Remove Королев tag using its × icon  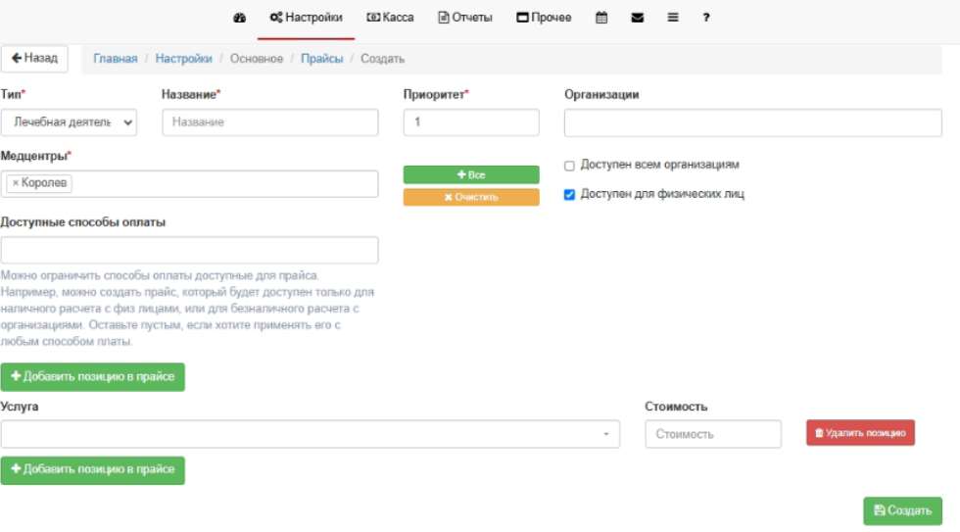[x=16, y=183]
